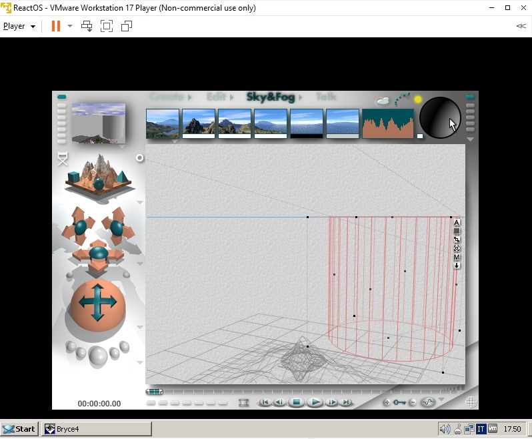Choose the first sky mode thumbnail
Screen dimensions: 532x439
point(163,123)
